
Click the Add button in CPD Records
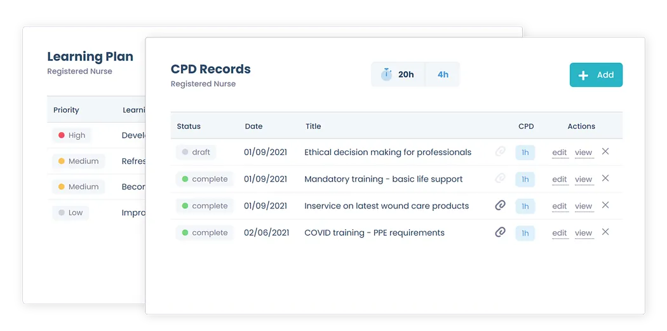point(596,75)
